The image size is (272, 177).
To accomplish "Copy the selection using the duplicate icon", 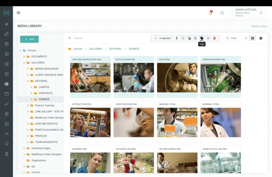I will click(x=189, y=38).
